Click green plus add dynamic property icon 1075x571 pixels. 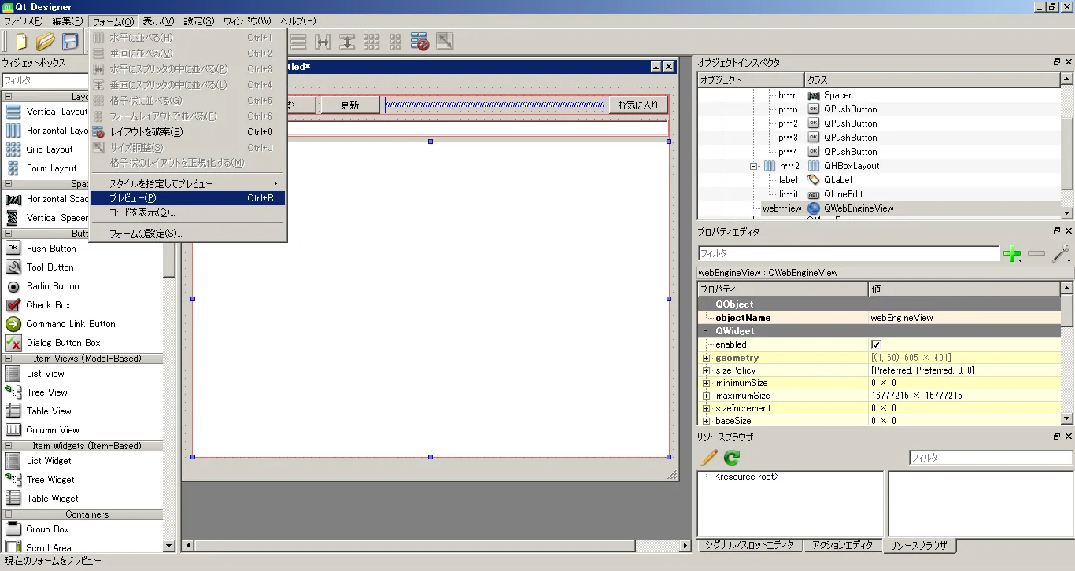click(1012, 253)
